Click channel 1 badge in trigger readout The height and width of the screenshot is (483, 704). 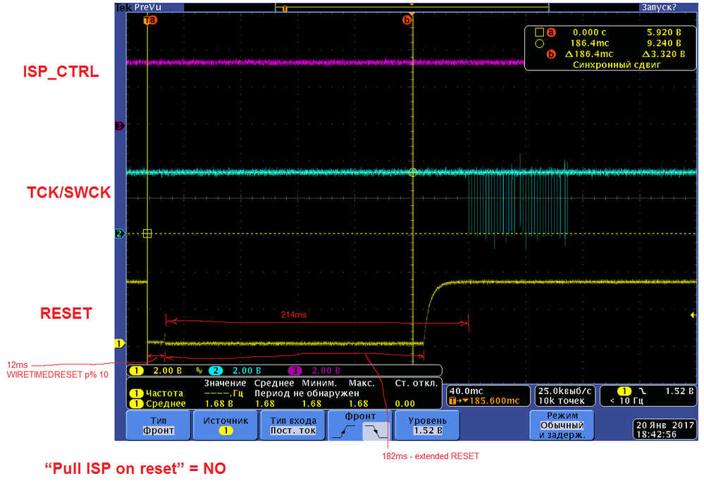(624, 391)
